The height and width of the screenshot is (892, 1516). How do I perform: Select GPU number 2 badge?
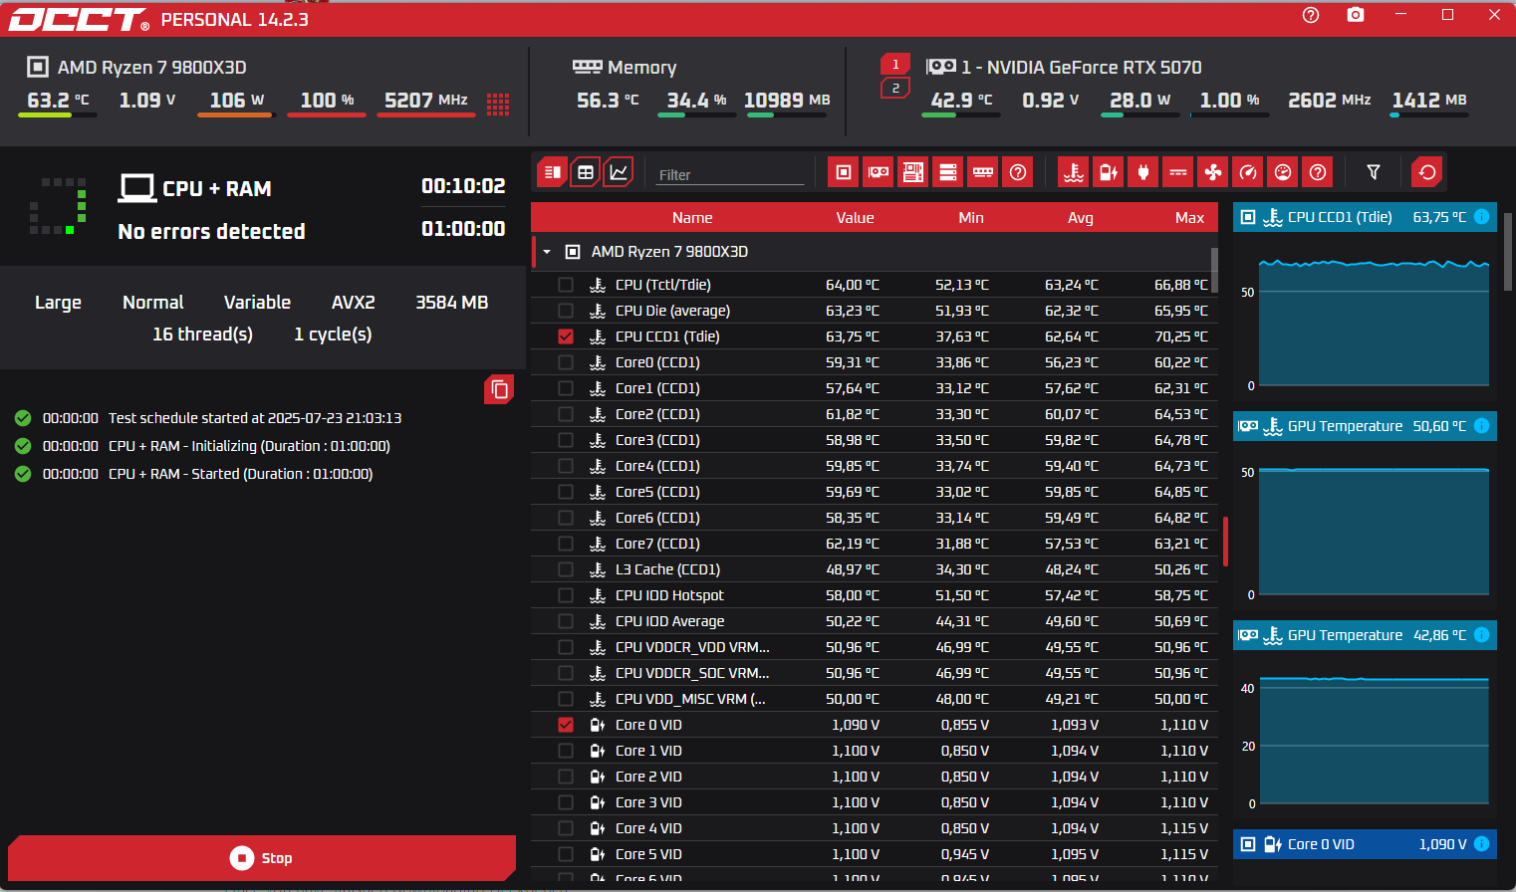(x=895, y=89)
